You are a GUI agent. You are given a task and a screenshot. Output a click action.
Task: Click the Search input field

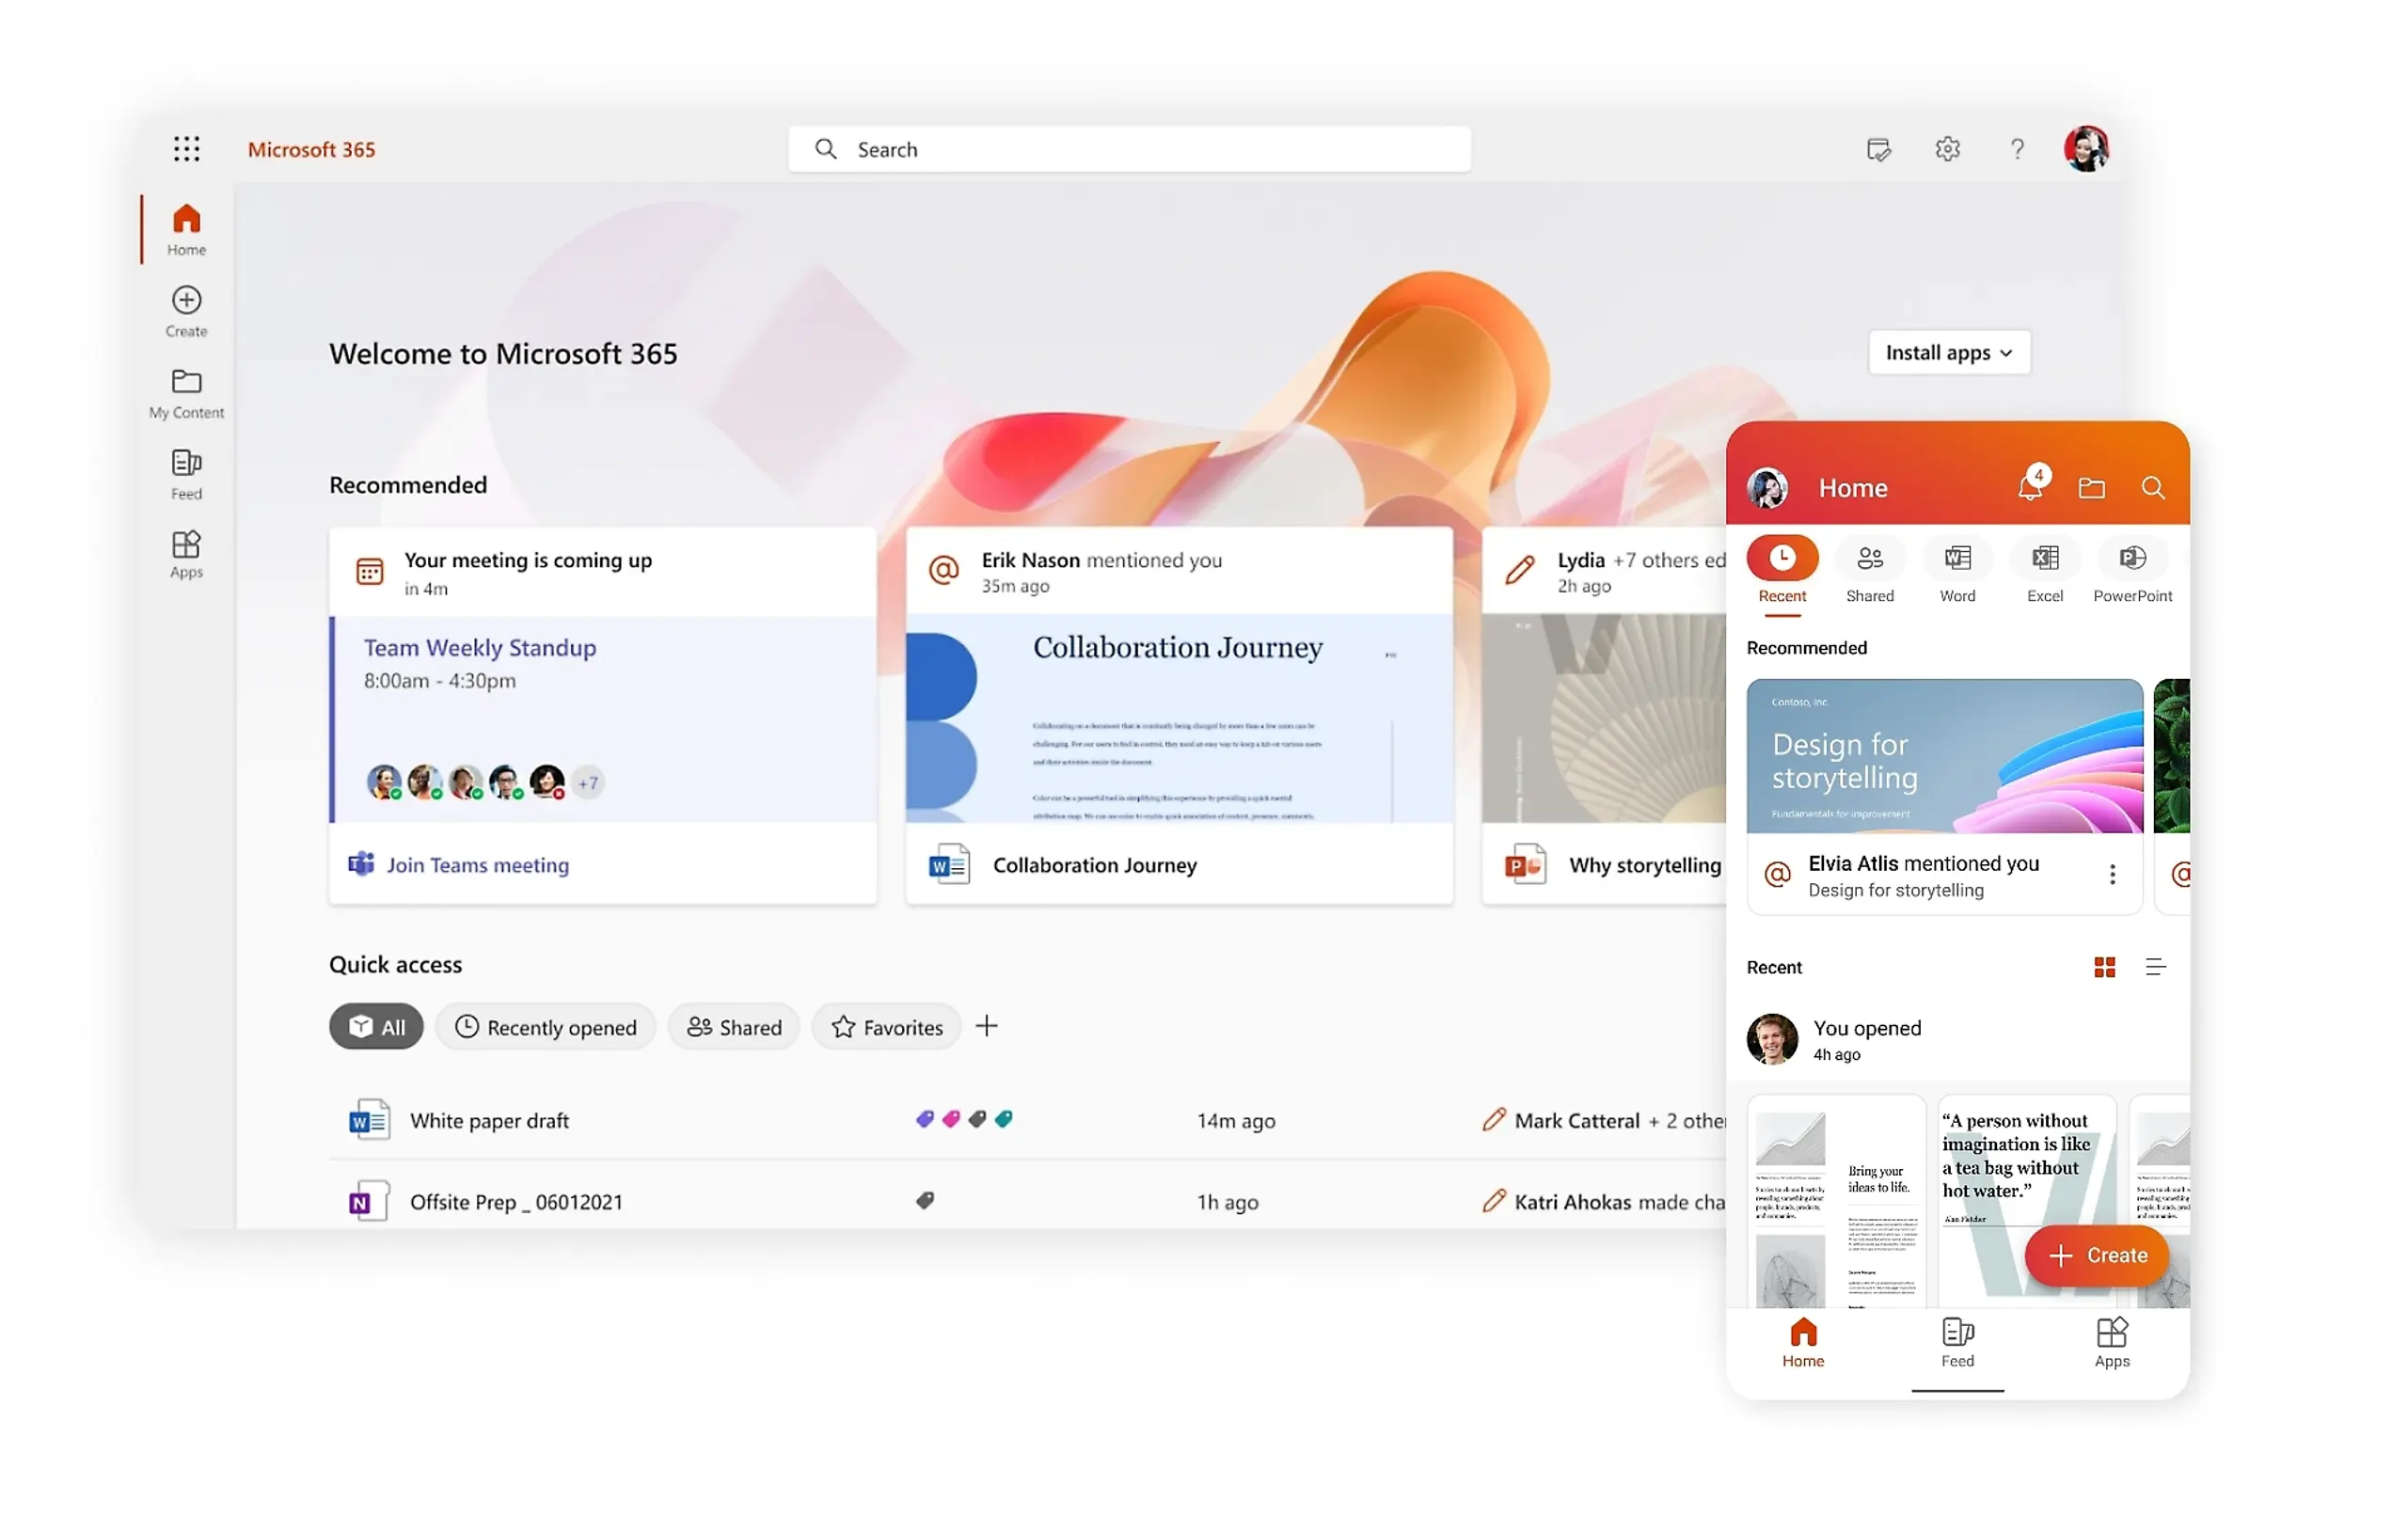pos(1129,149)
